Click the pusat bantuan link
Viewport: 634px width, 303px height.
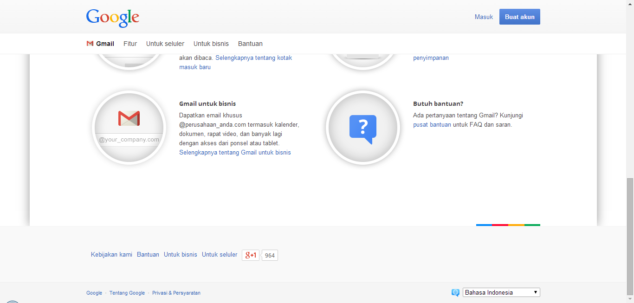pos(432,124)
